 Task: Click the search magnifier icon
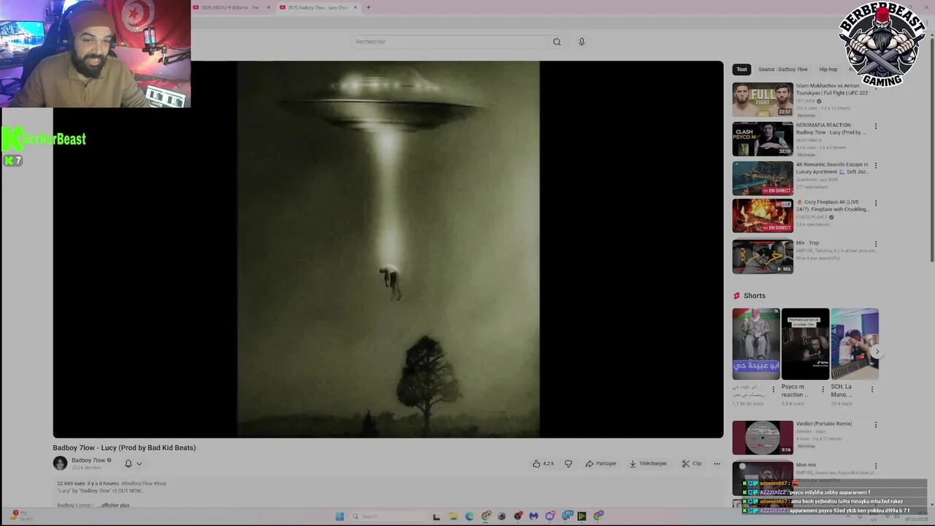pyautogui.click(x=557, y=42)
